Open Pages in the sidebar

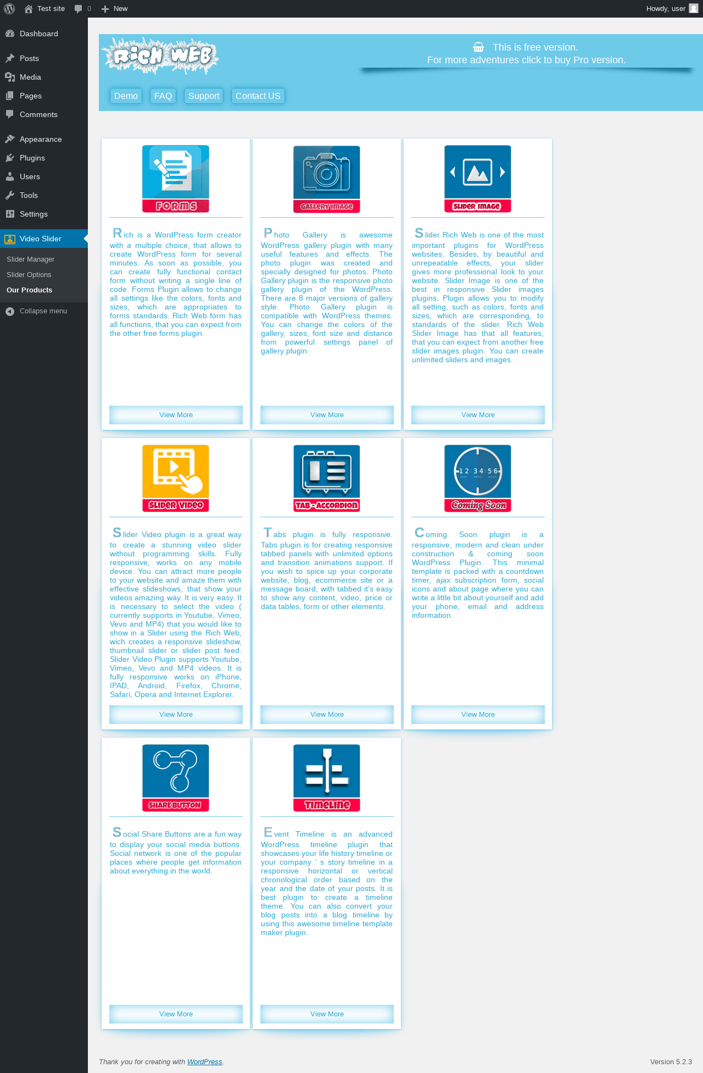[x=44, y=96]
